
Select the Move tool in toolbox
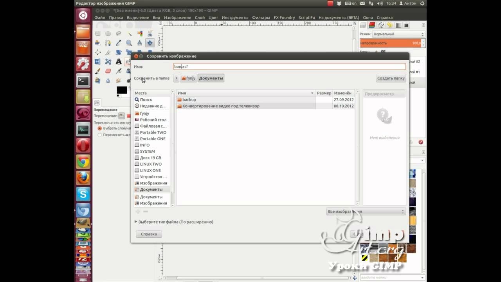click(x=150, y=43)
